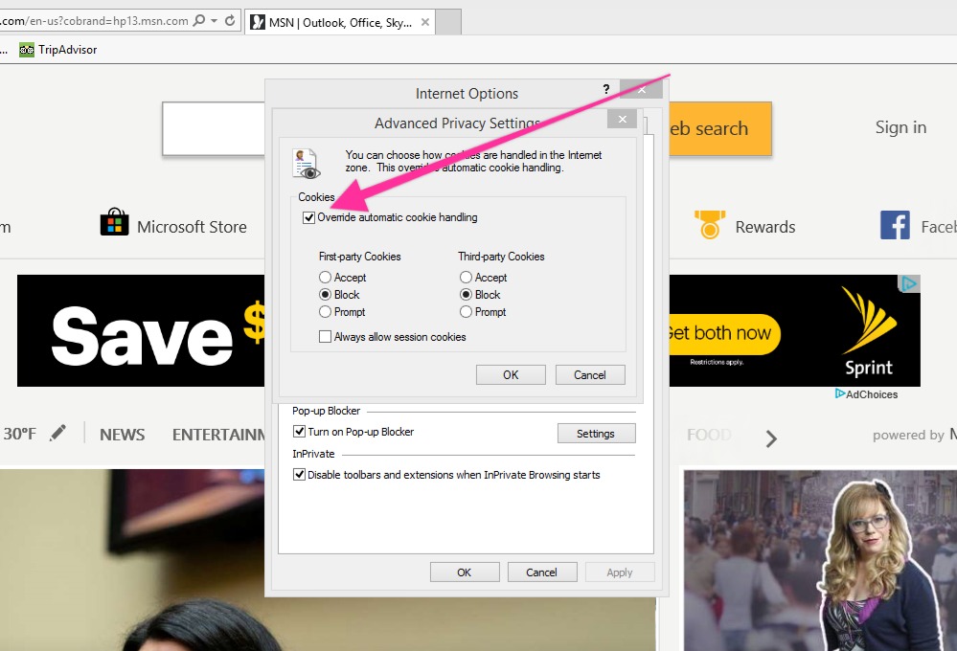The image size is (957, 651).
Task: Close the Advanced Privacy Settings dialog
Action: pyautogui.click(x=622, y=119)
